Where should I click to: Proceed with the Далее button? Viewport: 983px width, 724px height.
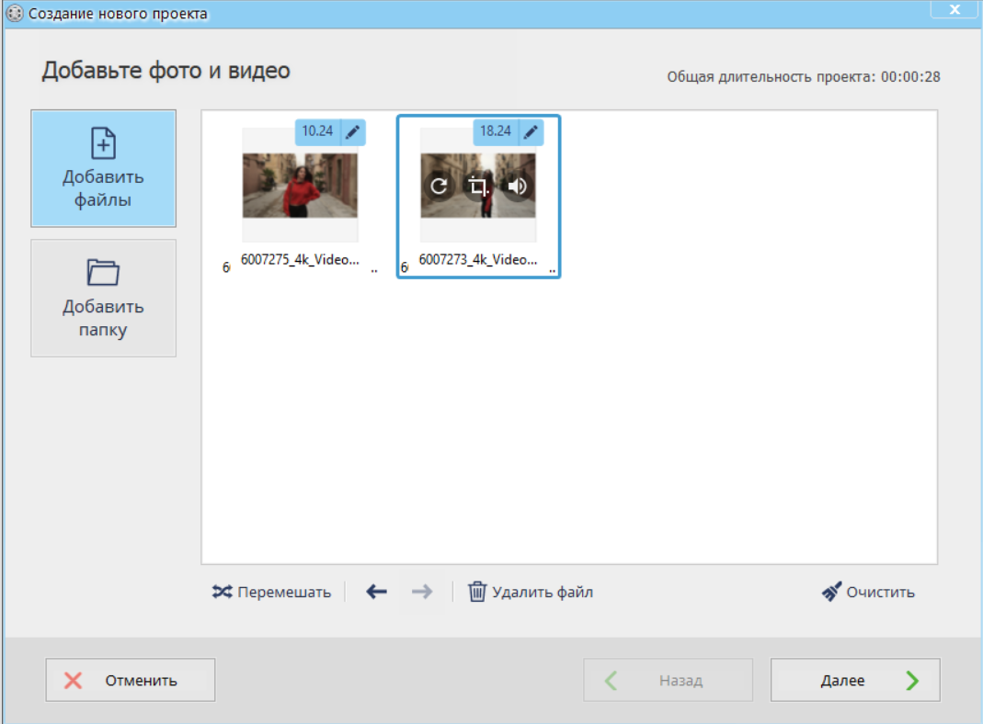pyautogui.click(x=855, y=680)
